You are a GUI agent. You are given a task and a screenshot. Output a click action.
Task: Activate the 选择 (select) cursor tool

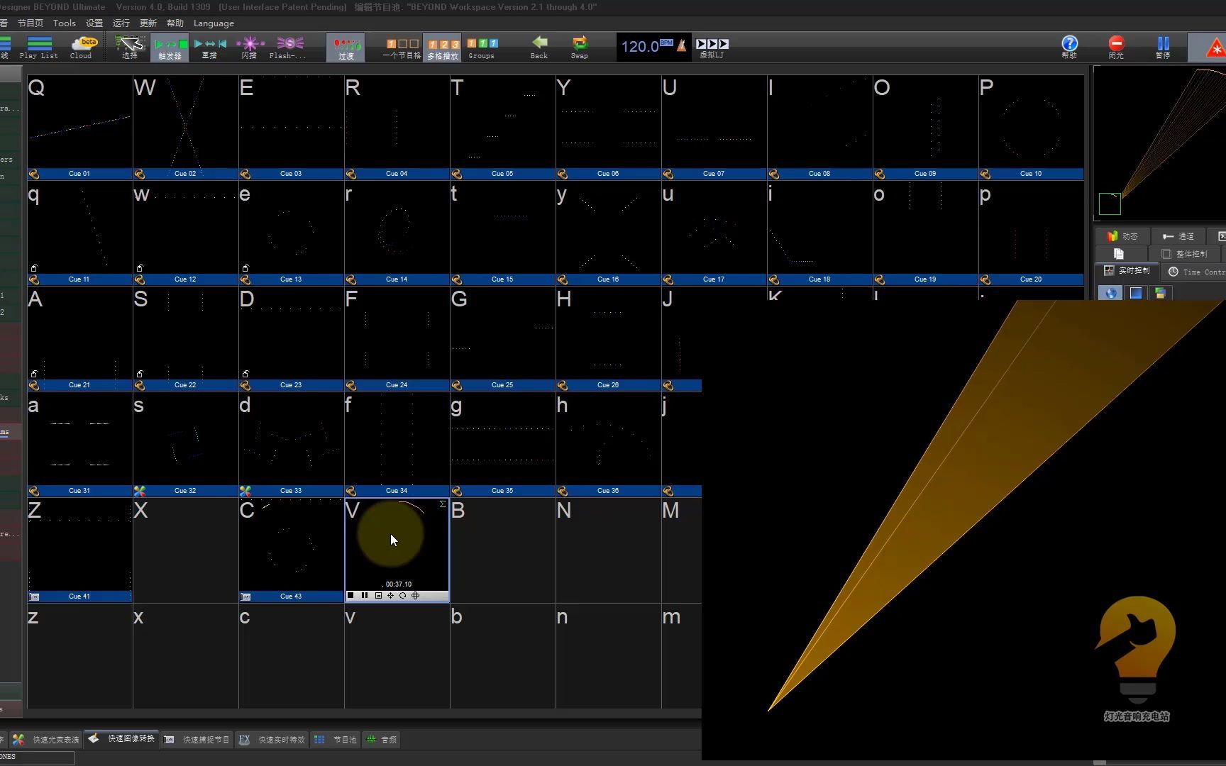point(130,48)
